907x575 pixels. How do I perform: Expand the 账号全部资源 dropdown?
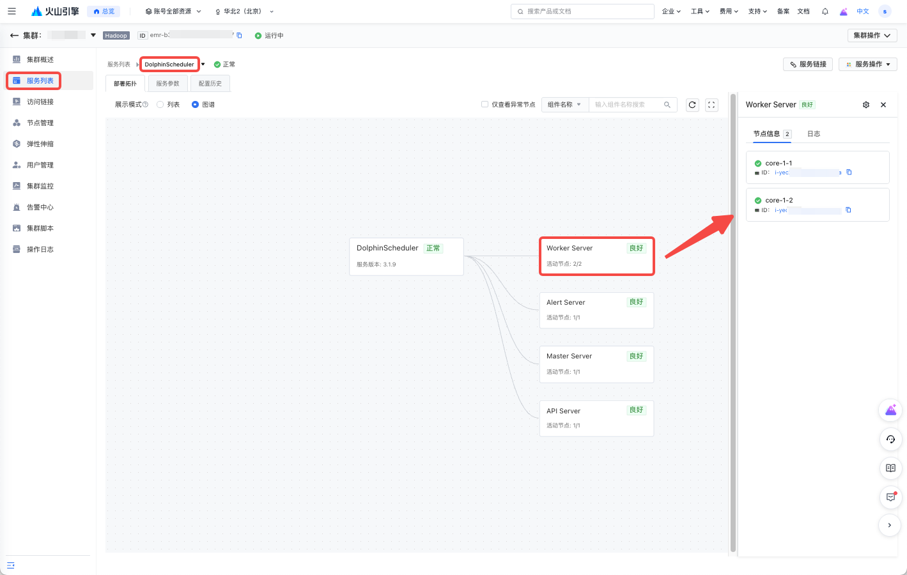(x=173, y=11)
